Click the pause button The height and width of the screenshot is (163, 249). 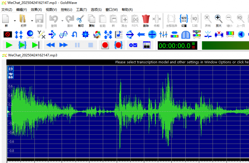click(77, 45)
